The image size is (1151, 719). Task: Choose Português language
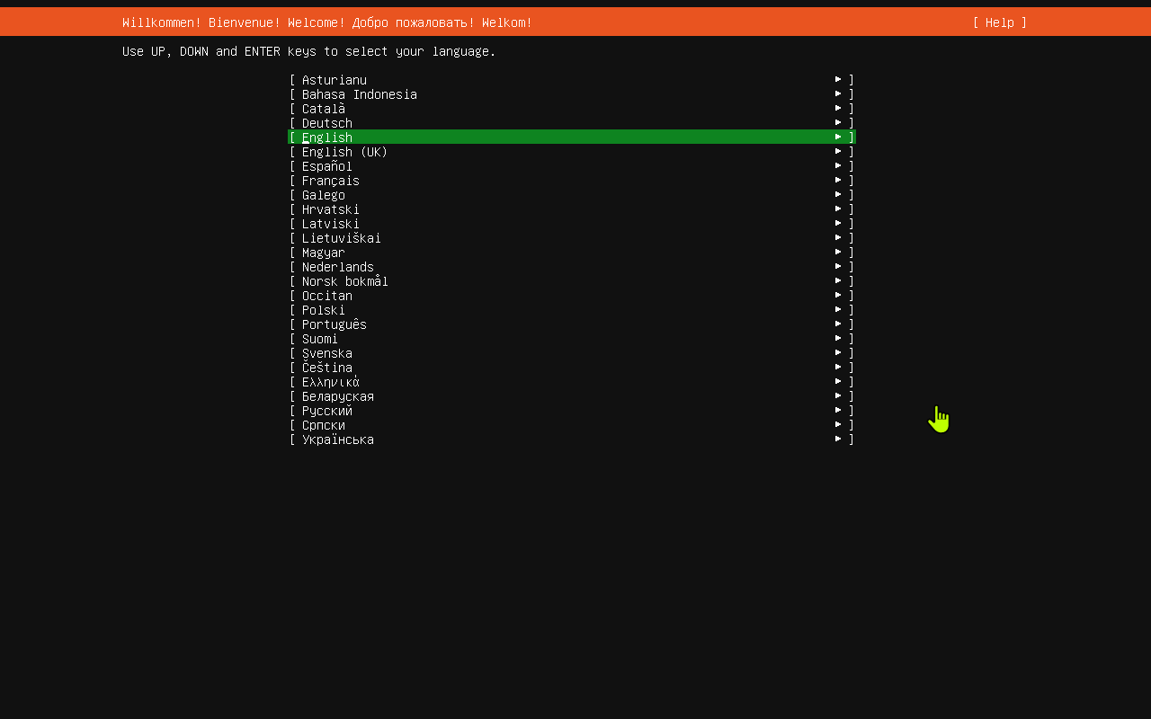click(x=572, y=324)
